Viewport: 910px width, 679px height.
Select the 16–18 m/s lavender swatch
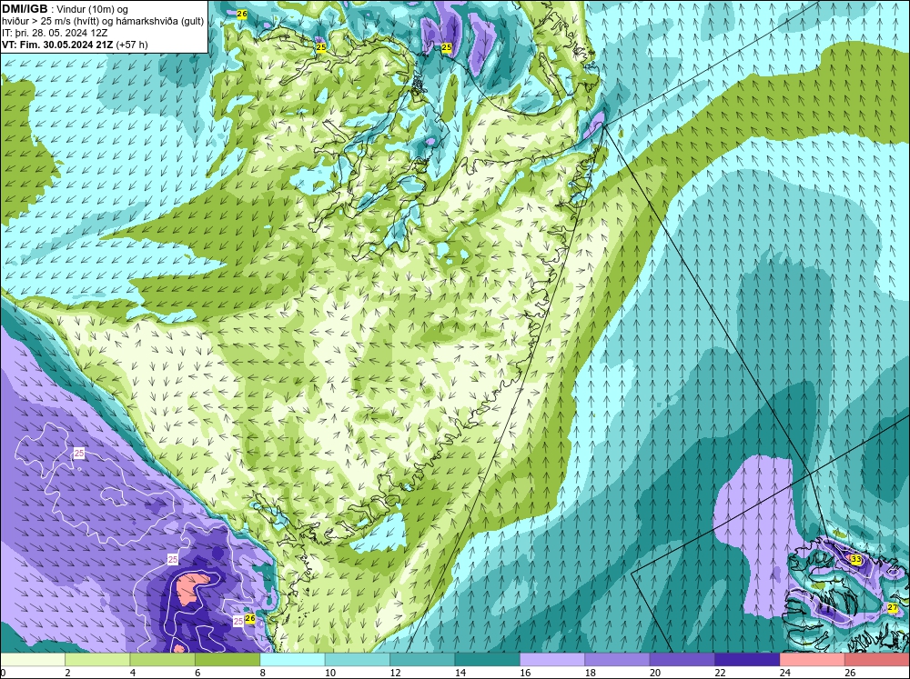pyautogui.click(x=552, y=660)
